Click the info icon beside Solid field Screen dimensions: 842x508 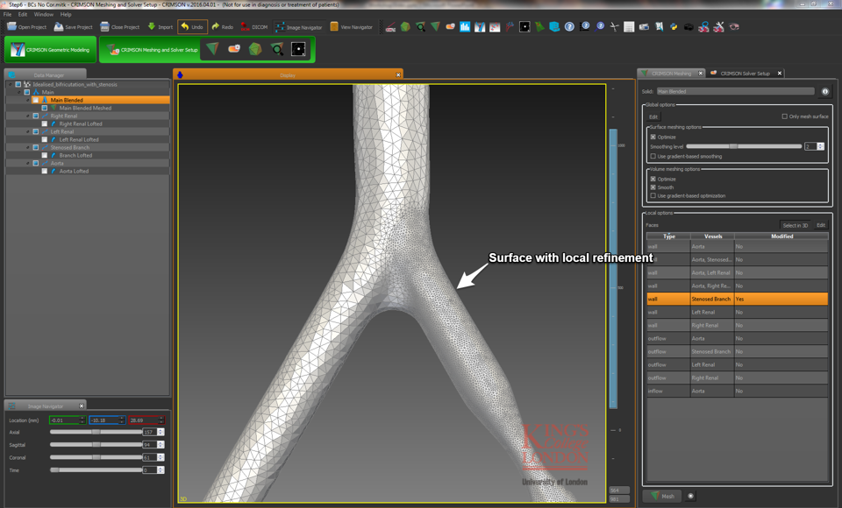pos(824,91)
